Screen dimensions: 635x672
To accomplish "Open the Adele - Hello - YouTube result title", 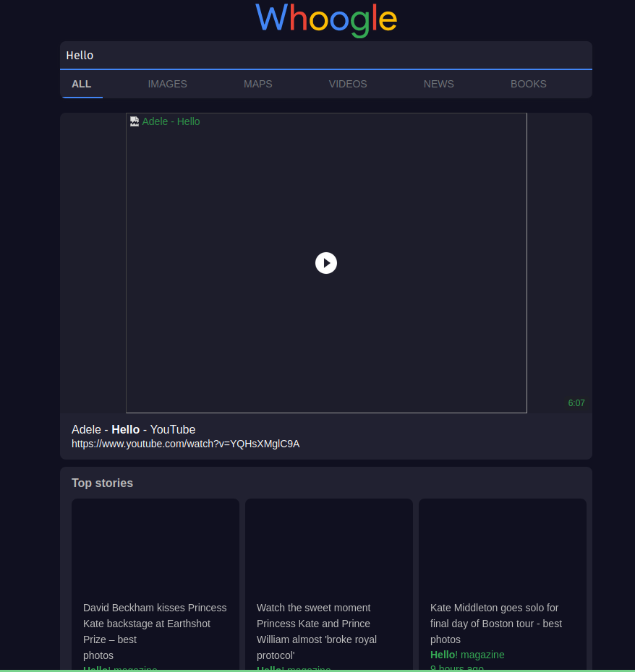I will pos(133,429).
